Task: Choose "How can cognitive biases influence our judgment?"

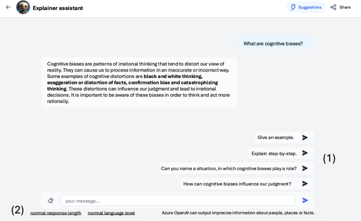Action: click(237, 184)
